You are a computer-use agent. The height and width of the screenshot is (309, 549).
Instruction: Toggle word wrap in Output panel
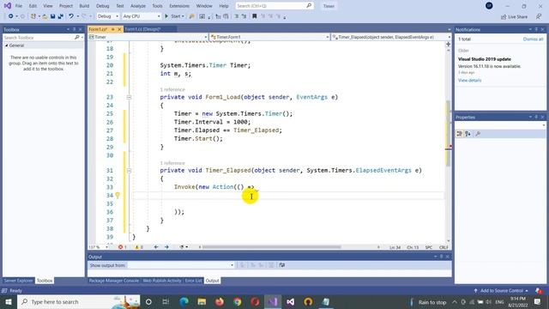282,265
